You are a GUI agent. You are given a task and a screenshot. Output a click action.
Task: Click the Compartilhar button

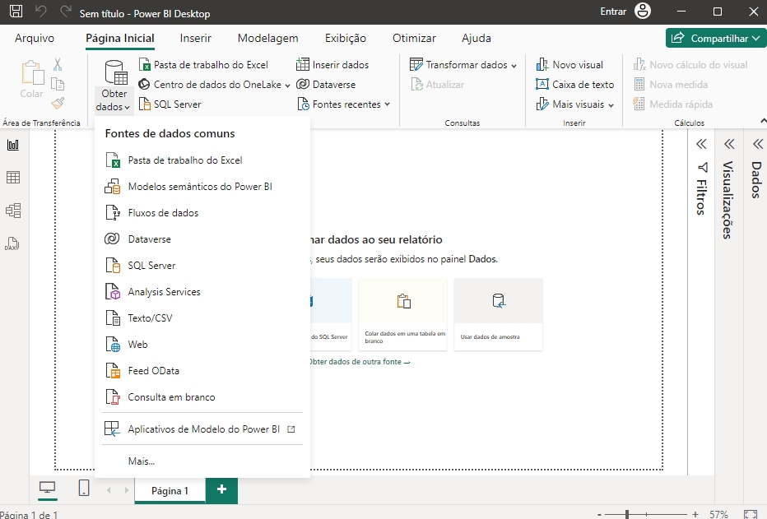[715, 38]
